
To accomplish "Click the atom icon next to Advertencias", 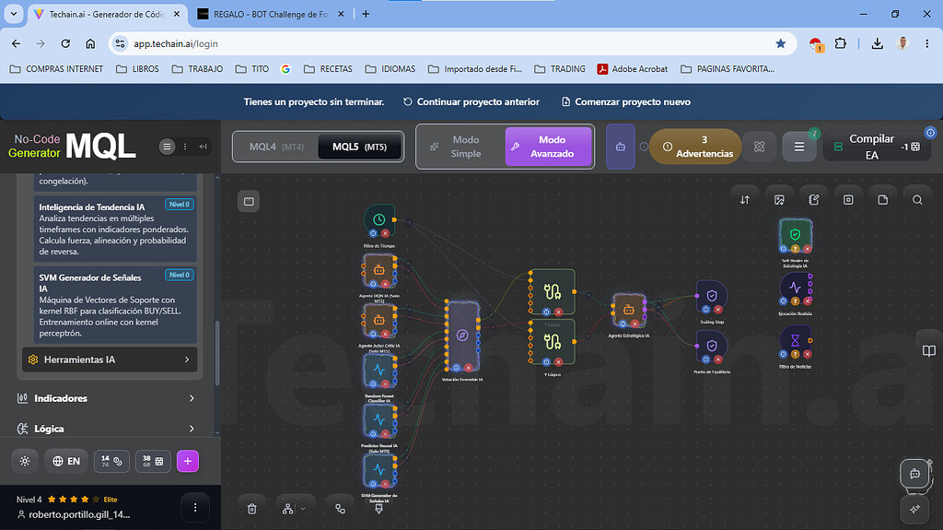I will click(x=759, y=147).
